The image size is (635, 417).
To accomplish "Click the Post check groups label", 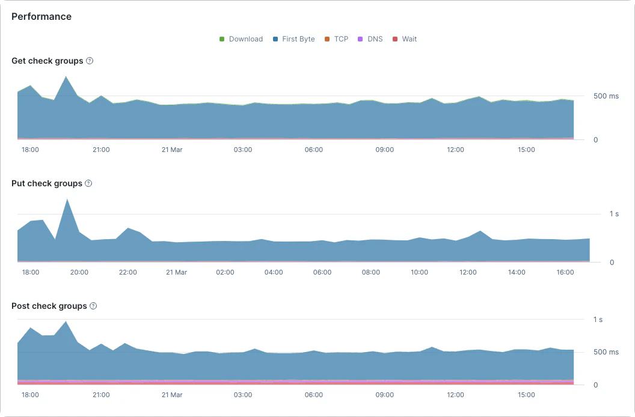I will point(49,306).
